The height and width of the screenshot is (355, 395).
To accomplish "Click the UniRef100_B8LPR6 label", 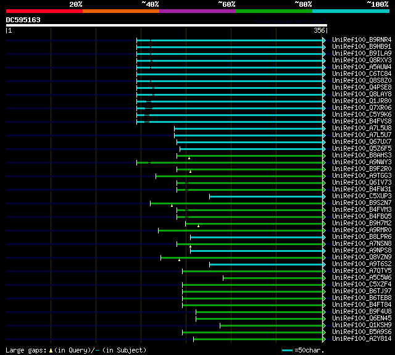I will point(362,237).
